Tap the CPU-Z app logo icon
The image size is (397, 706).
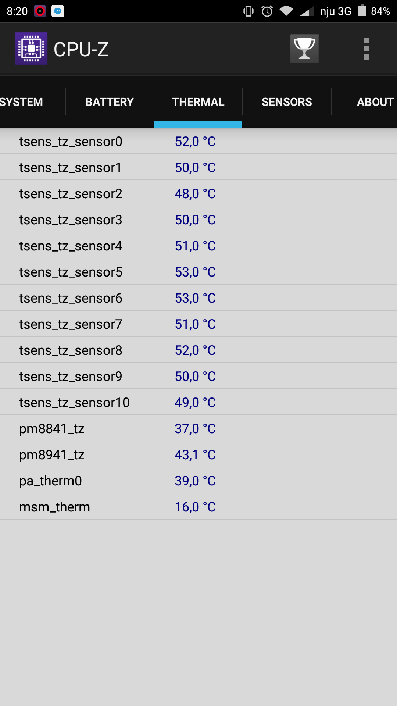pos(31,49)
